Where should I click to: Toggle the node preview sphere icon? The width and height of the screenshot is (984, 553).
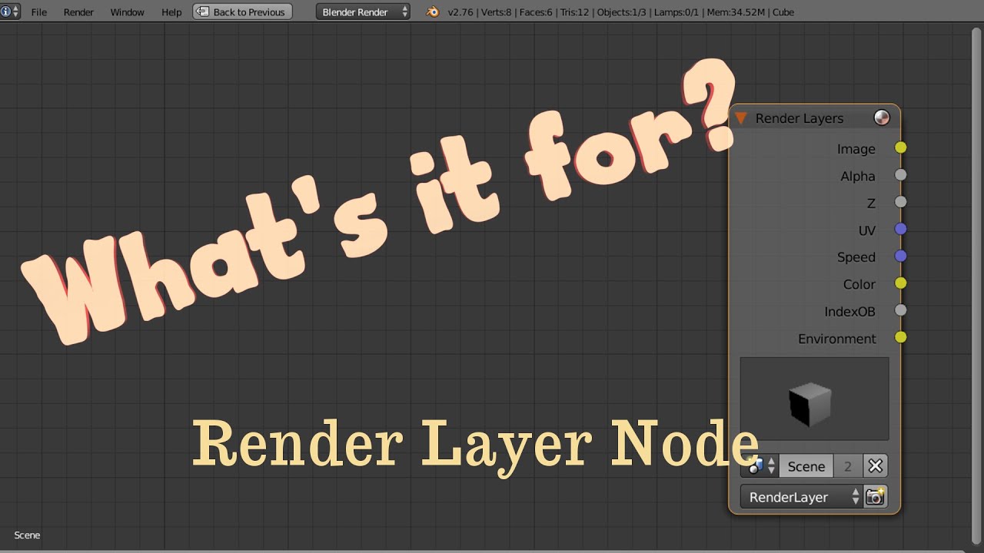(882, 118)
